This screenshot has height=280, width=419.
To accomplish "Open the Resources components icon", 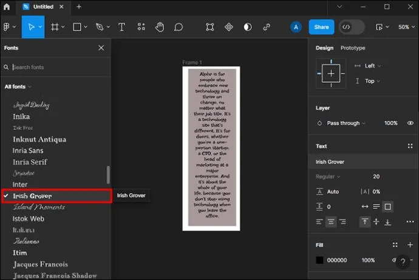I will coord(141,27).
